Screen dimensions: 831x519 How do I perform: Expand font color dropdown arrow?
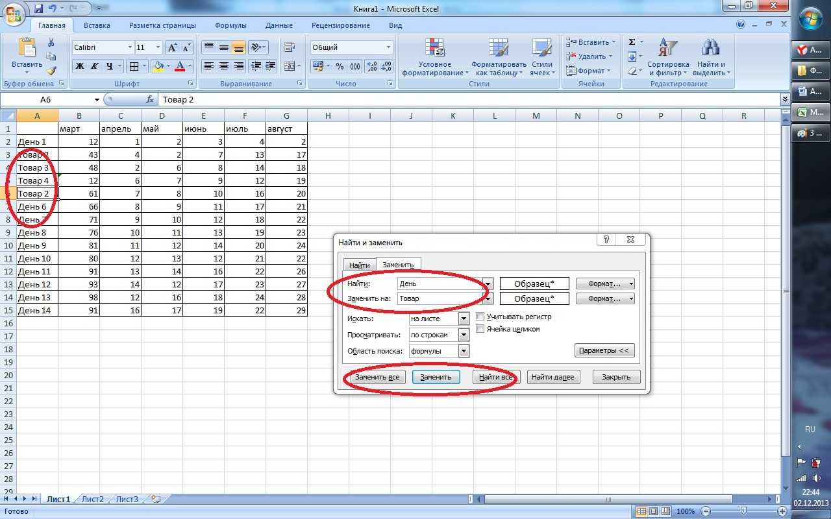click(x=190, y=66)
